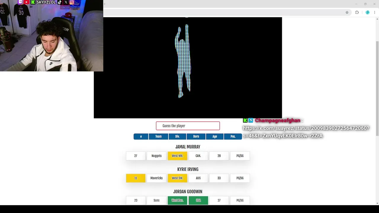The image size is (379, 213).
Task: Click Kyrie Irving's 'PG/SG' position cell
Action: (240, 178)
